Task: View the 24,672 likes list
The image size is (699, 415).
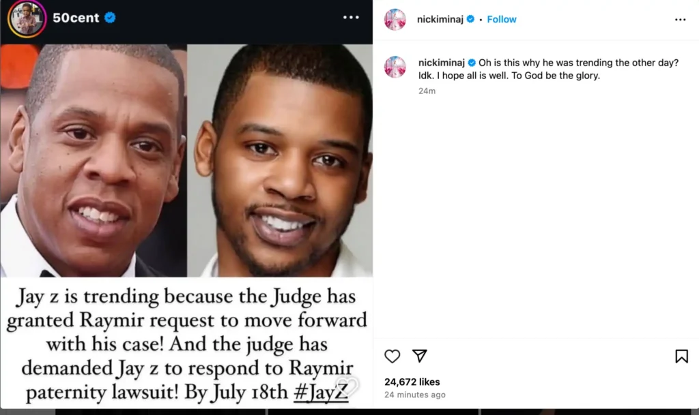Action: [x=412, y=382]
